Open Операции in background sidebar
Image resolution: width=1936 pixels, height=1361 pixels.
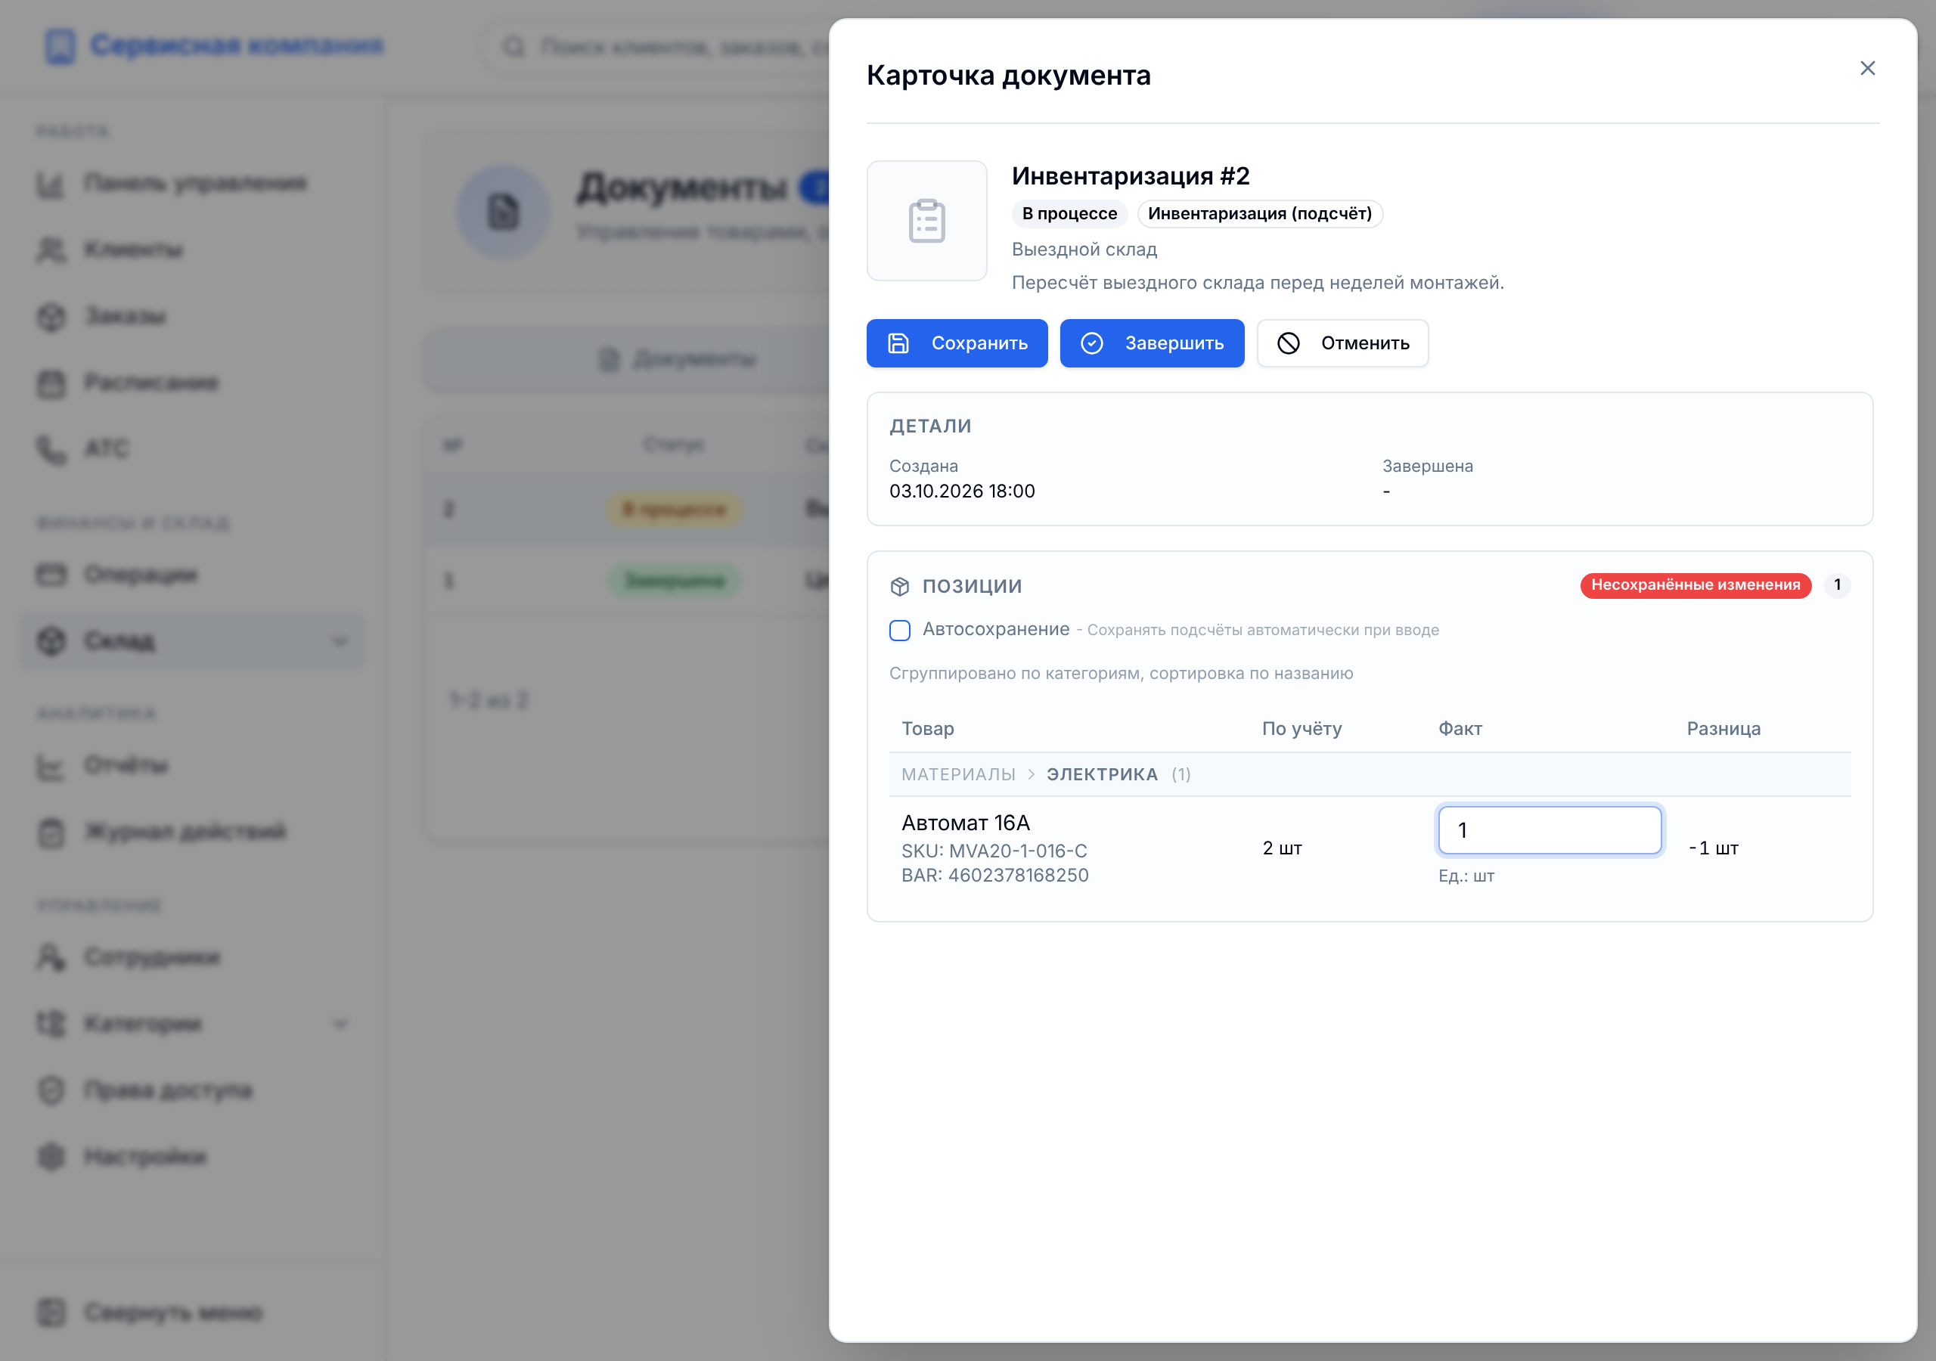point(194,575)
